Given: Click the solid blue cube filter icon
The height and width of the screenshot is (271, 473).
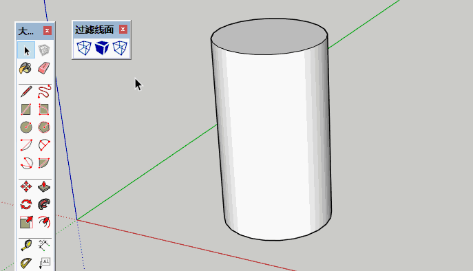Looking at the screenshot, I should tap(102, 48).
